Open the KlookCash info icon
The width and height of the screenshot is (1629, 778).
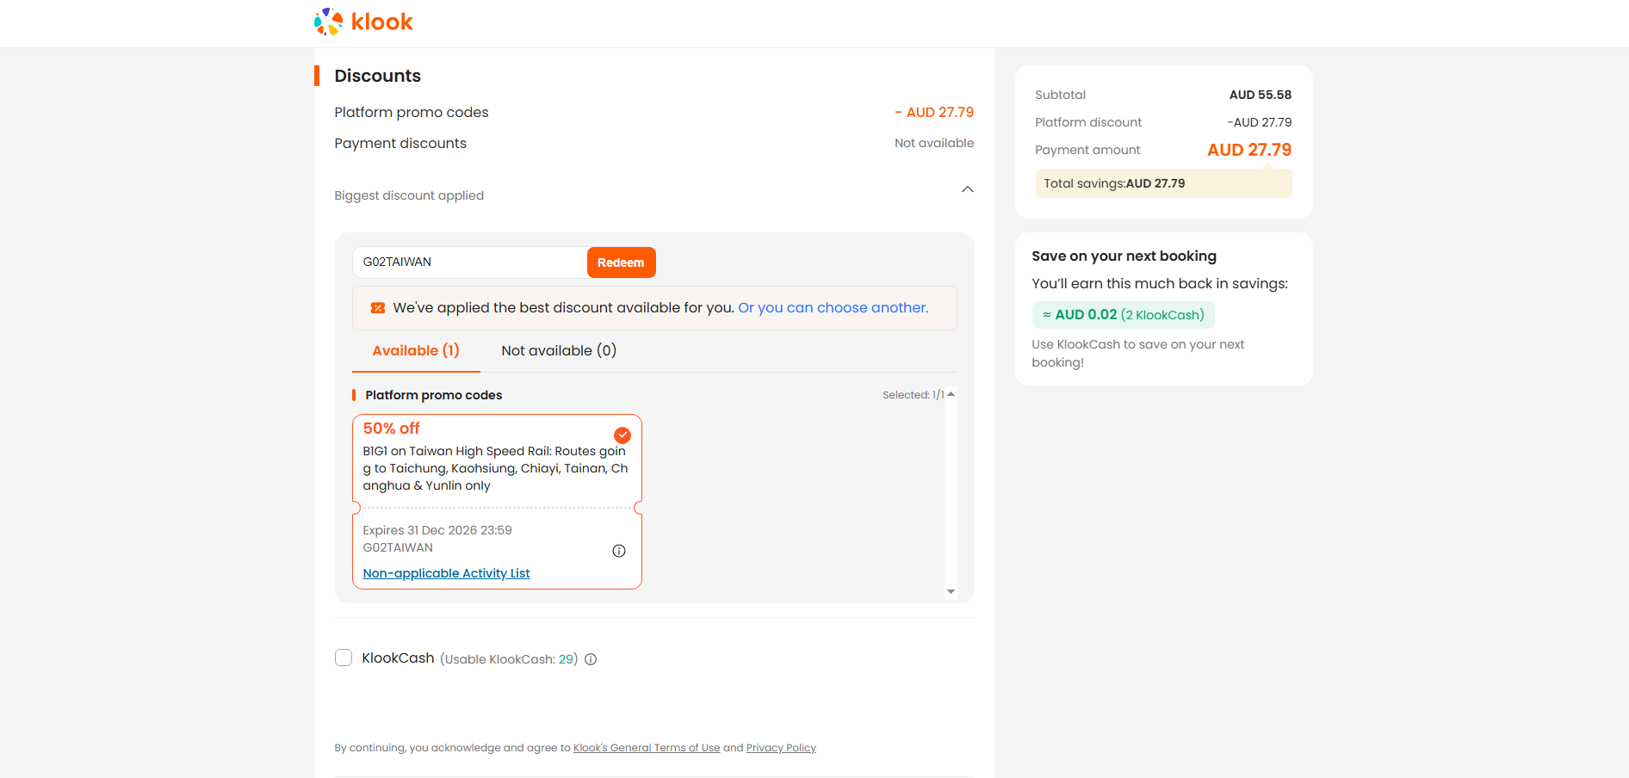pos(591,659)
